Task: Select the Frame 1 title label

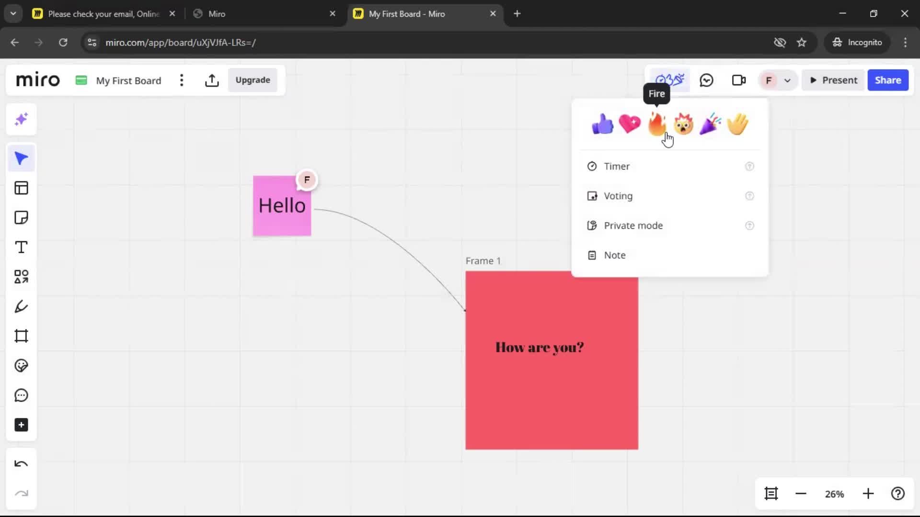Action: 483,261
